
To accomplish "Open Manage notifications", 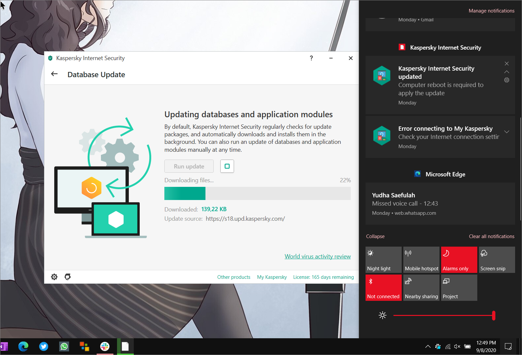I will tap(491, 11).
